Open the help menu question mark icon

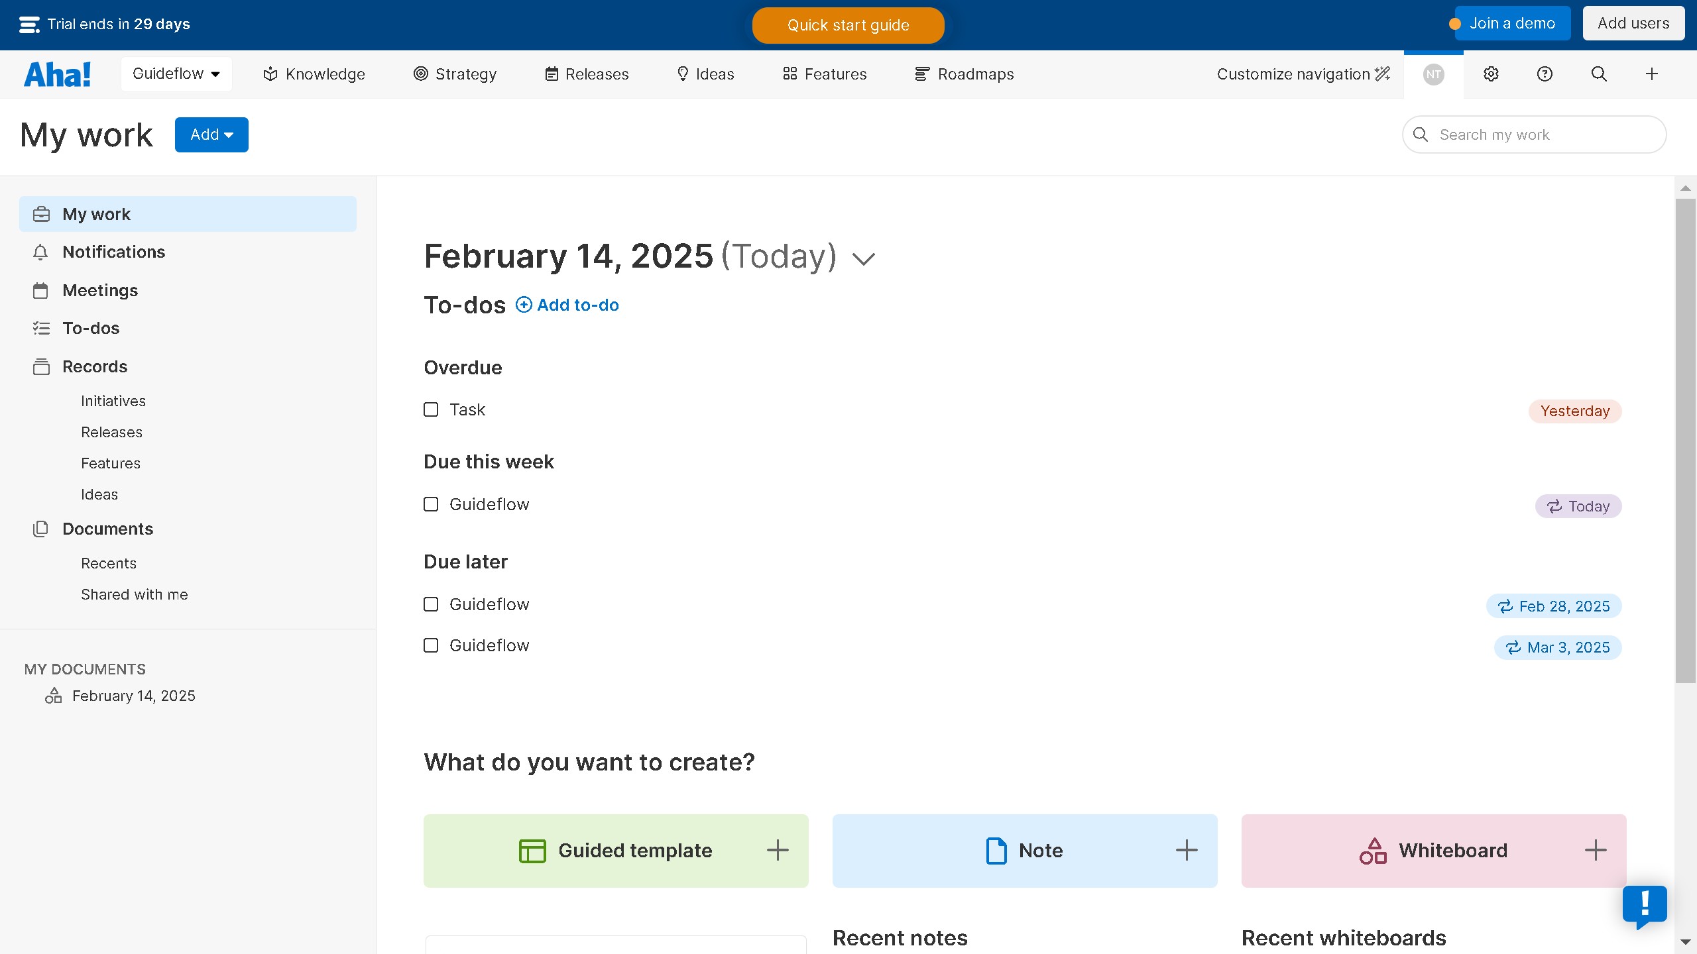pos(1544,74)
